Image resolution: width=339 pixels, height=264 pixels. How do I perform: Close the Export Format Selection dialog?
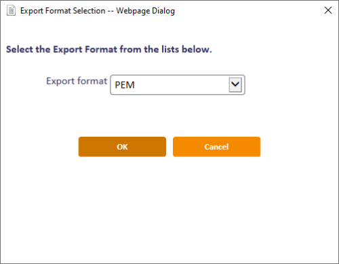pos(328,10)
